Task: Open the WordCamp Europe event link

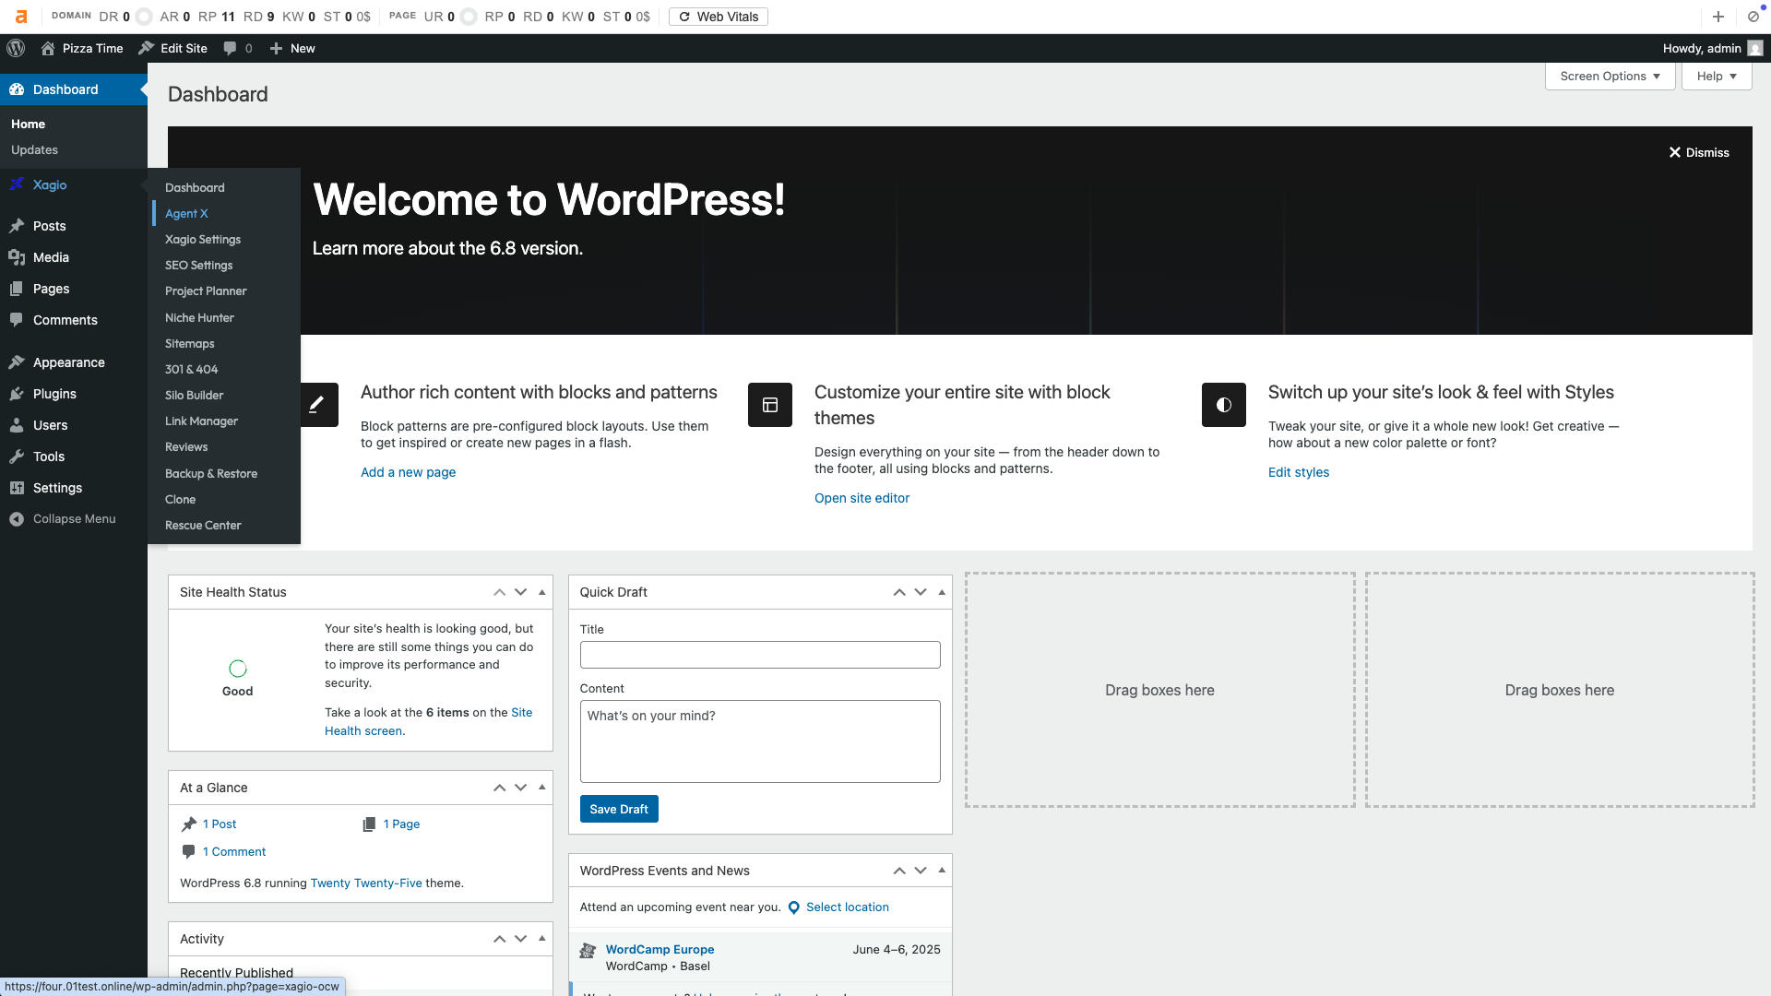Action: tap(660, 949)
